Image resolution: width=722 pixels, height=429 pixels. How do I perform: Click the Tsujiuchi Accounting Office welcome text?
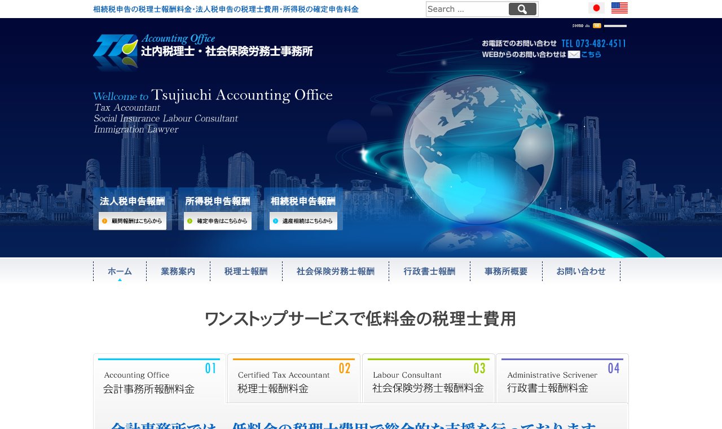tap(242, 95)
